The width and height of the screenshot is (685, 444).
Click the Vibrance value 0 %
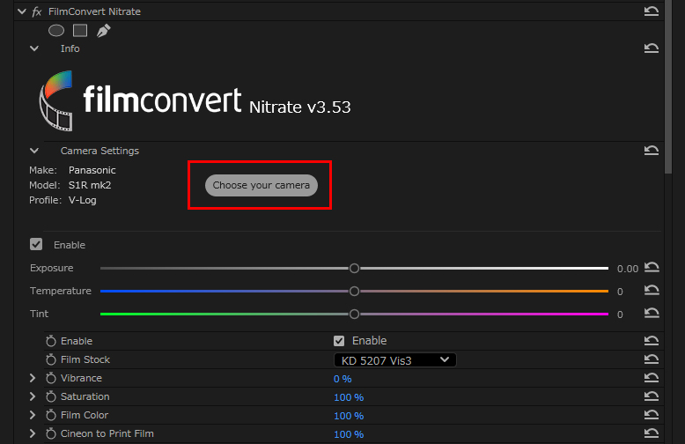[x=342, y=379]
